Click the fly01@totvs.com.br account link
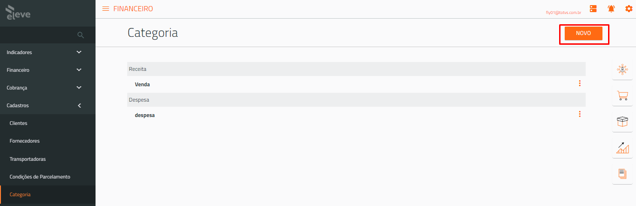636x206 pixels. (x=563, y=13)
